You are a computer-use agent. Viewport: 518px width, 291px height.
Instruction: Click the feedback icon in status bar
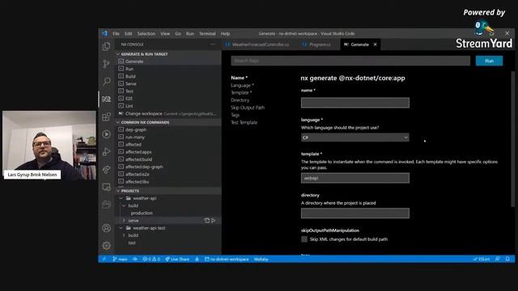tap(498, 259)
